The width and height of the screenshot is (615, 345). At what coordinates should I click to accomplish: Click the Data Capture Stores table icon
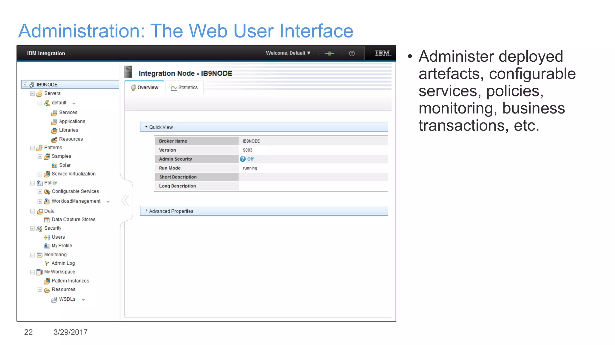47,220
